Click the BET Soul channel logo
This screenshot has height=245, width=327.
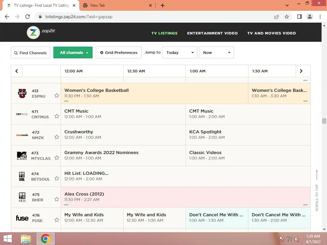(22, 176)
